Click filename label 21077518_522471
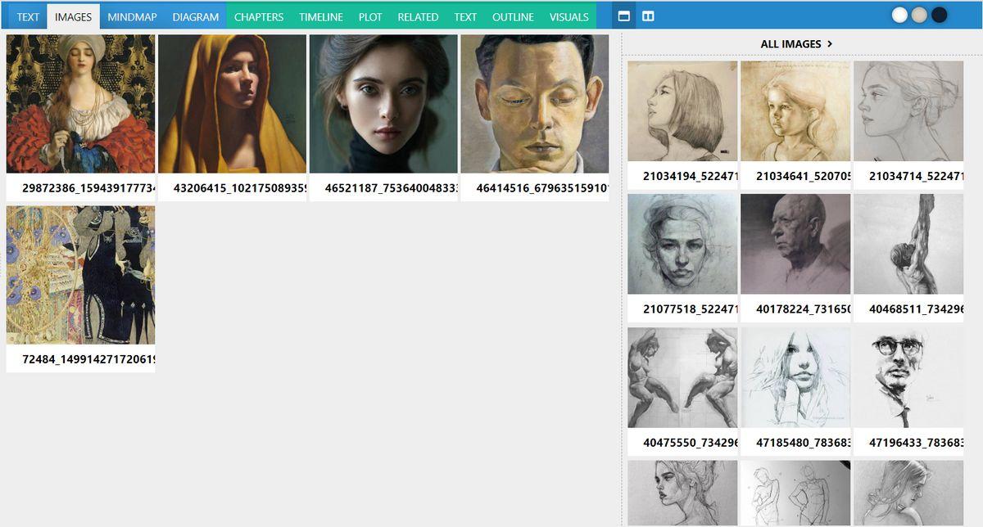The width and height of the screenshot is (983, 527). pyautogui.click(x=691, y=309)
